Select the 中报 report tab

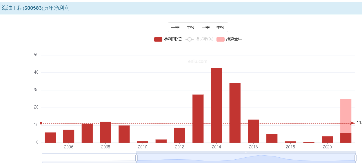coord(190,27)
